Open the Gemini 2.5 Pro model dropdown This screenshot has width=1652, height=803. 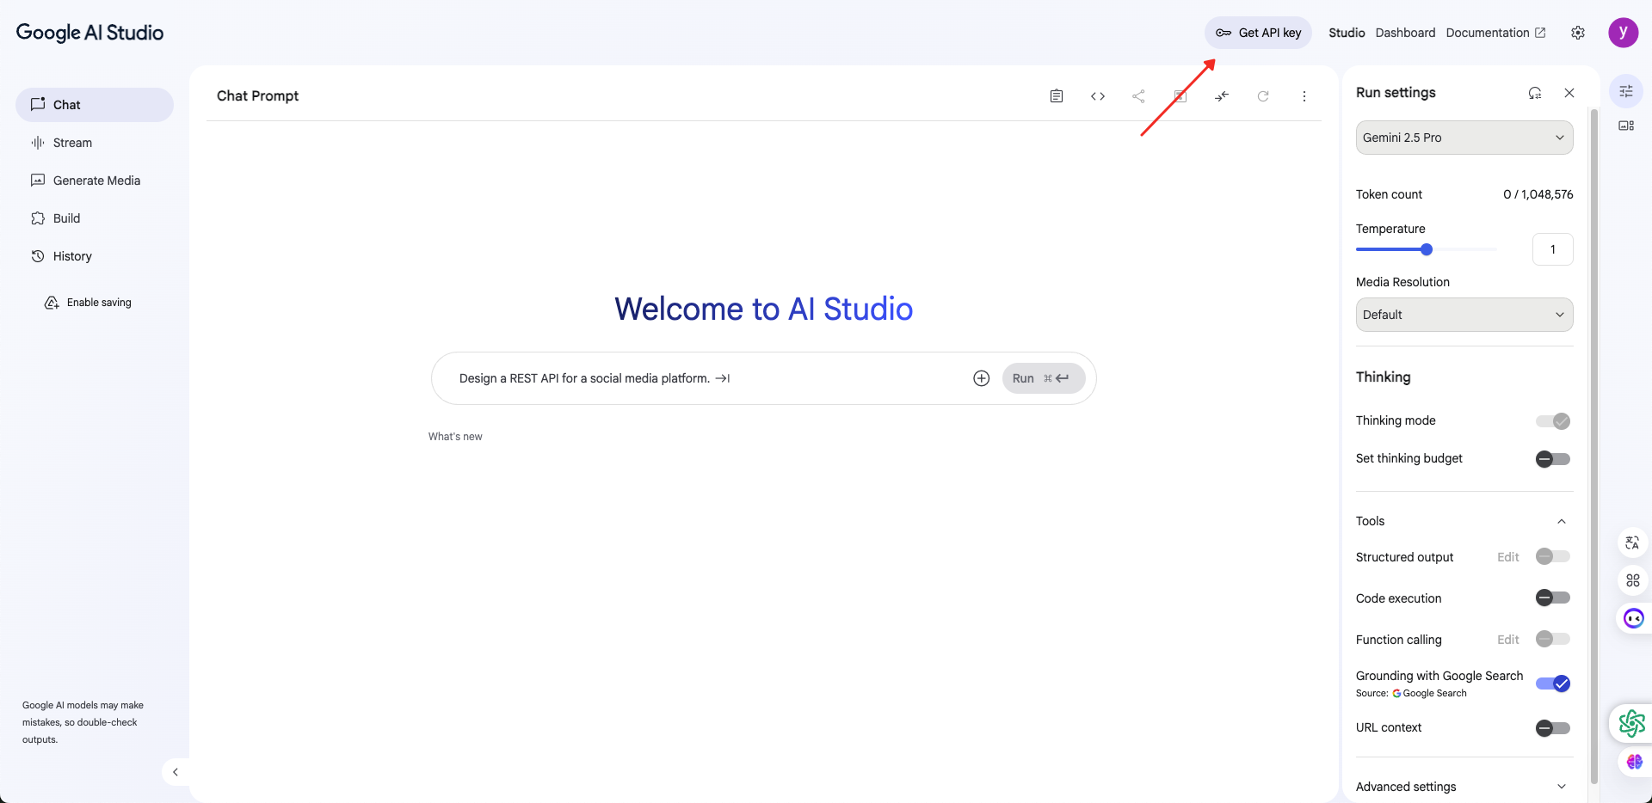(1464, 138)
